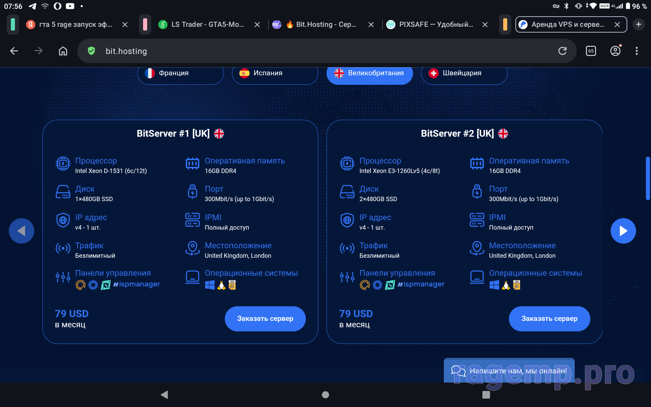Click the bit.hosting address bar
This screenshot has height=407, width=651.
(305, 51)
